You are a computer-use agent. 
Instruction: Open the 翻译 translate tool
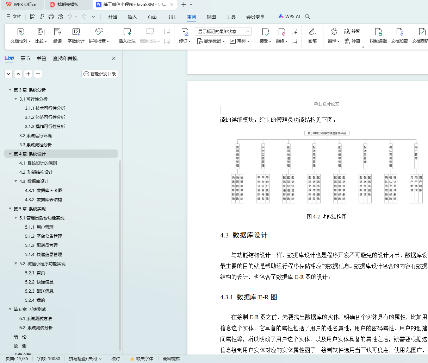coord(334,36)
